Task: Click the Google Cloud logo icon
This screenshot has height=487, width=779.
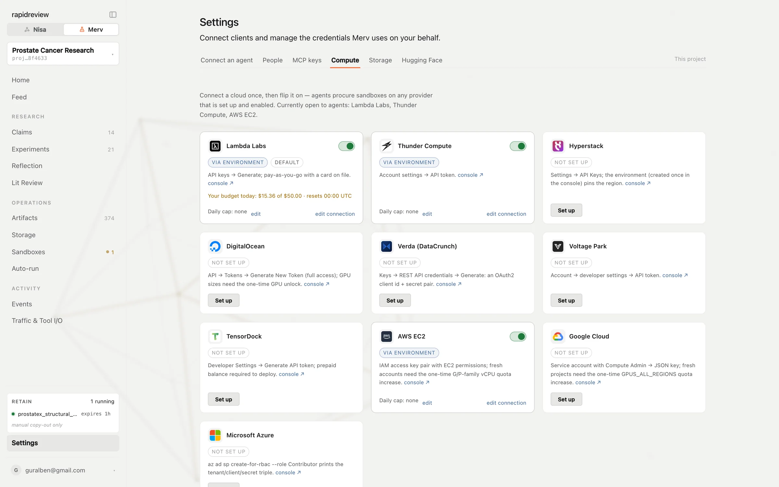Action: pyautogui.click(x=558, y=336)
